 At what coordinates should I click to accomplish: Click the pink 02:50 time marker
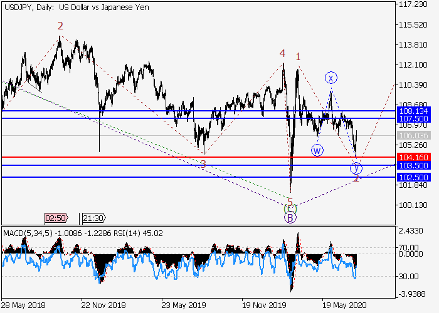(55, 218)
